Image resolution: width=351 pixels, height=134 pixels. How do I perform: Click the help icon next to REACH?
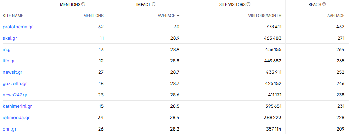pyautogui.click(x=324, y=4)
